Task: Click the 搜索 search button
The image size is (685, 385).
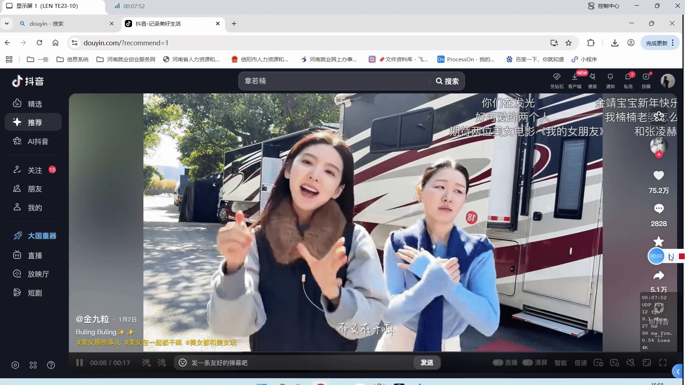Action: click(x=447, y=81)
